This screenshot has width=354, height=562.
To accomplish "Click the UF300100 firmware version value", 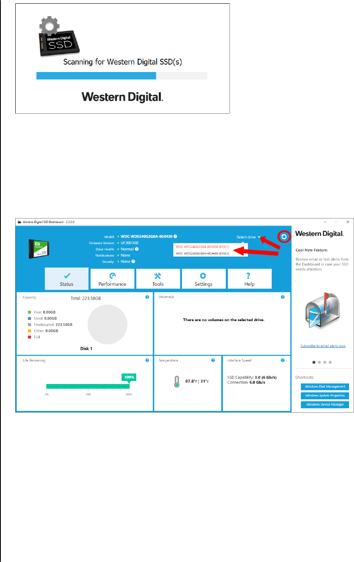I will 129,243.
